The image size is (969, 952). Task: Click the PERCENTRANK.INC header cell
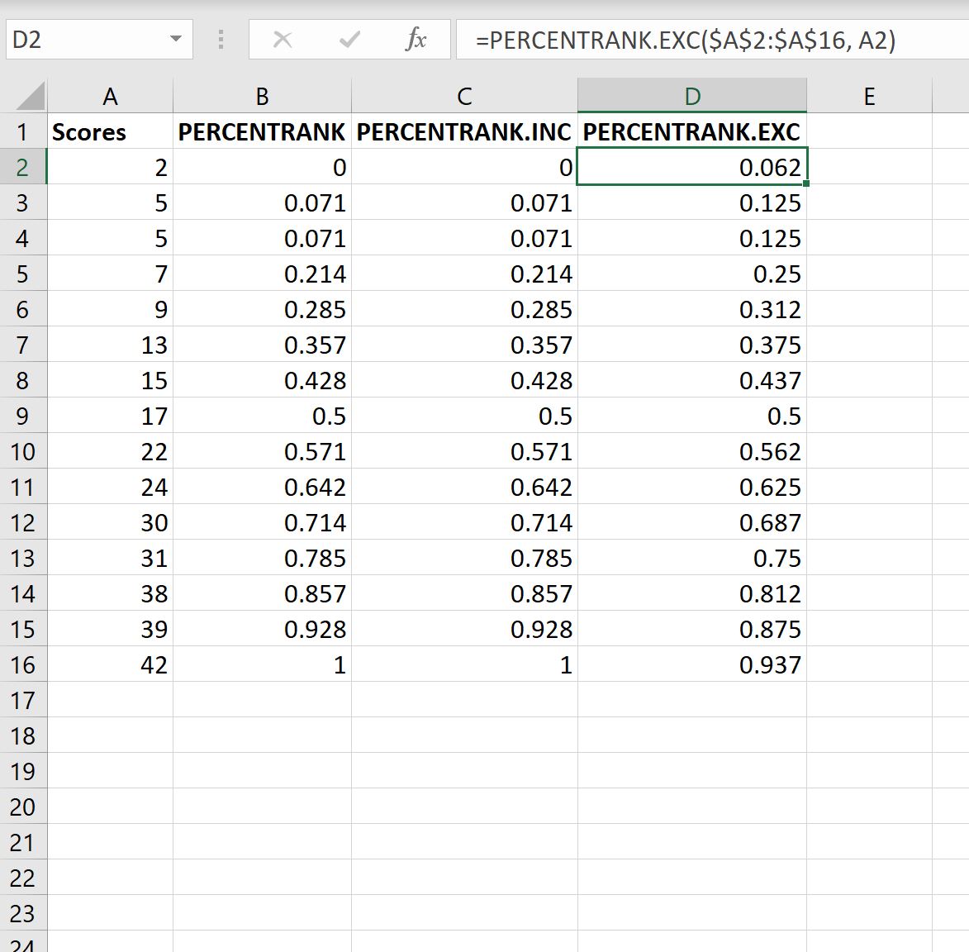click(464, 131)
